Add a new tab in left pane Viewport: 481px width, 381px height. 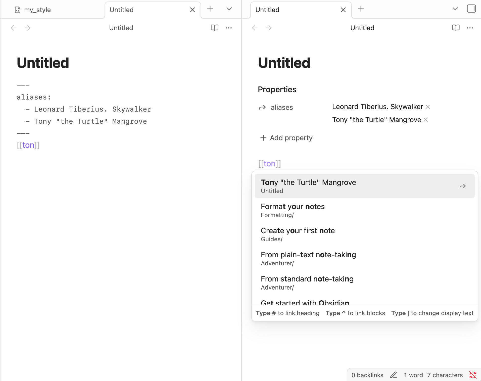click(x=210, y=9)
